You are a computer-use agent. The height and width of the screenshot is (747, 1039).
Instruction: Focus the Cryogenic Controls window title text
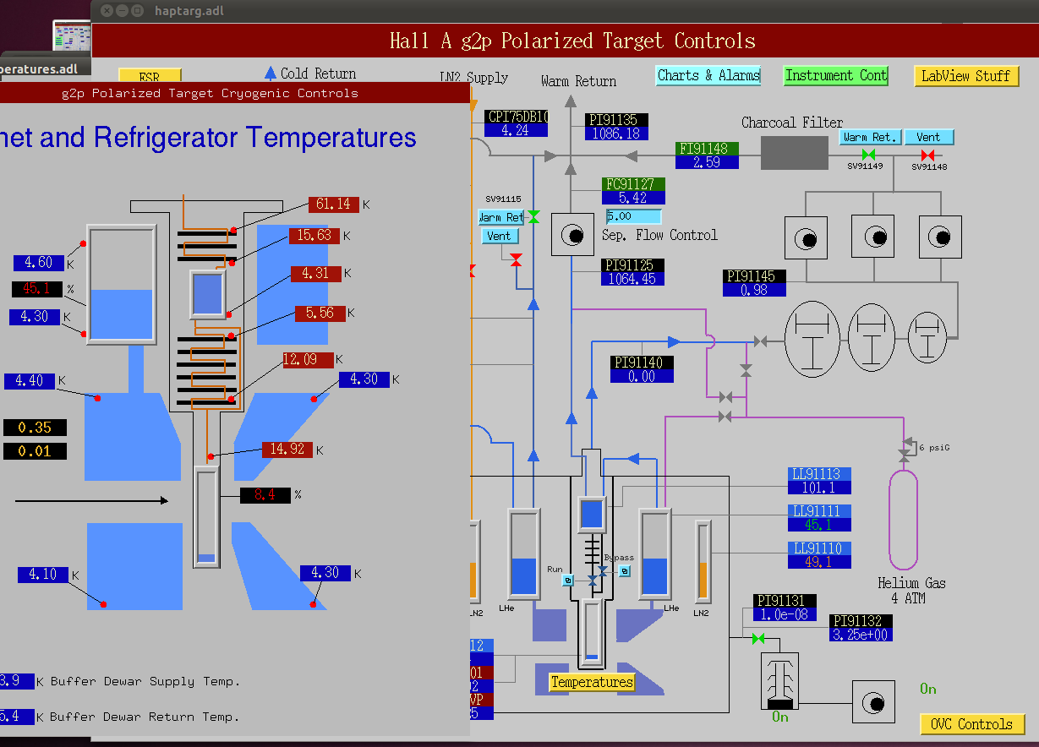pyautogui.click(x=210, y=93)
